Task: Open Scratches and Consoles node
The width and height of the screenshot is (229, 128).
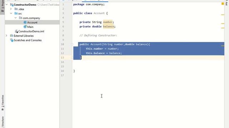Action: click(x=28, y=40)
